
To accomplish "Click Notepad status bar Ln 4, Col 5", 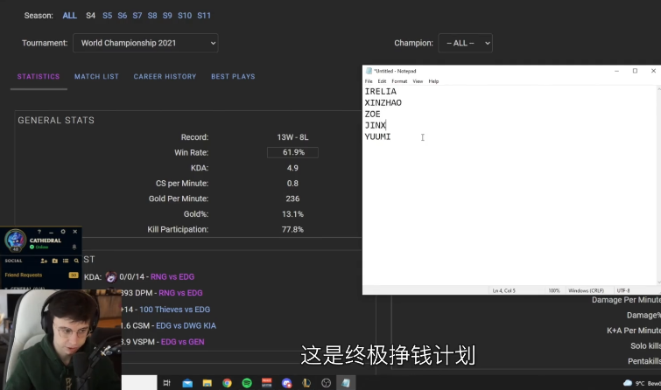I will (x=503, y=290).
